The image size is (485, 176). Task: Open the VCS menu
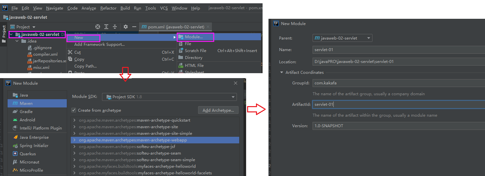point(164,8)
